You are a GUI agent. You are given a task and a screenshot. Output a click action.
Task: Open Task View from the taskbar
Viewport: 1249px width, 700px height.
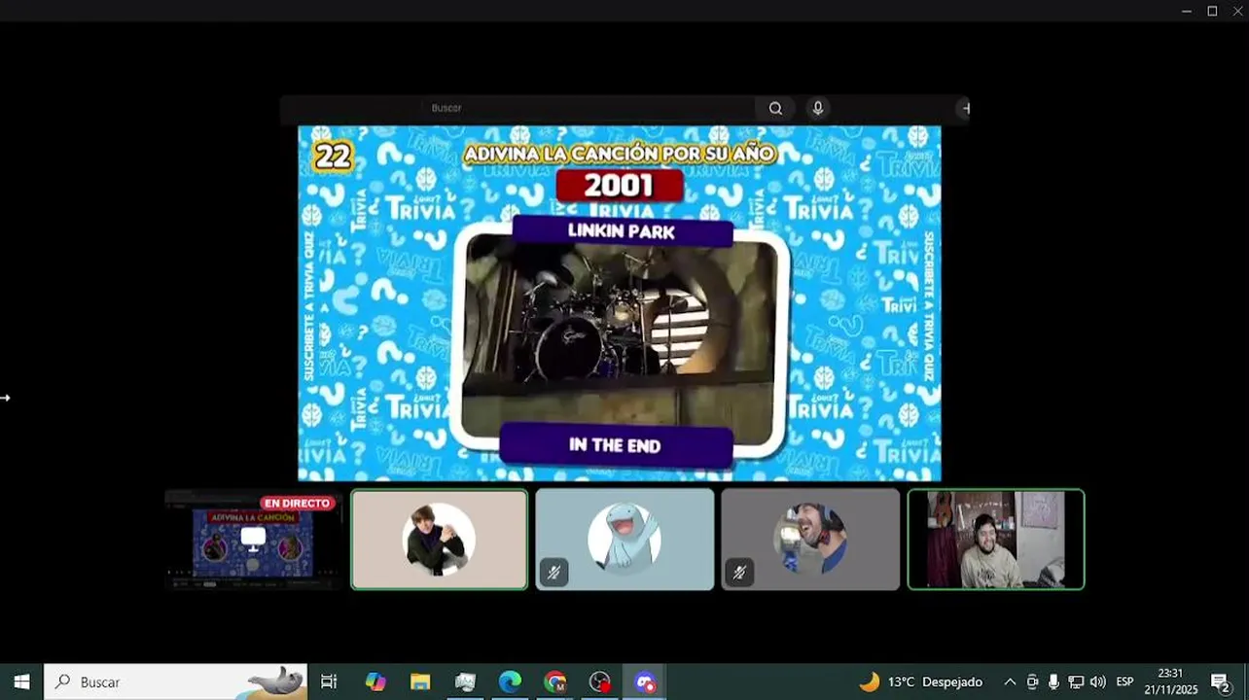(x=329, y=682)
